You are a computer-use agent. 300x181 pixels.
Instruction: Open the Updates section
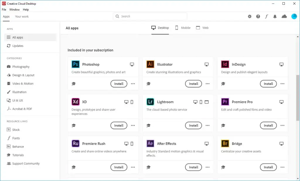pyautogui.click(x=17, y=46)
